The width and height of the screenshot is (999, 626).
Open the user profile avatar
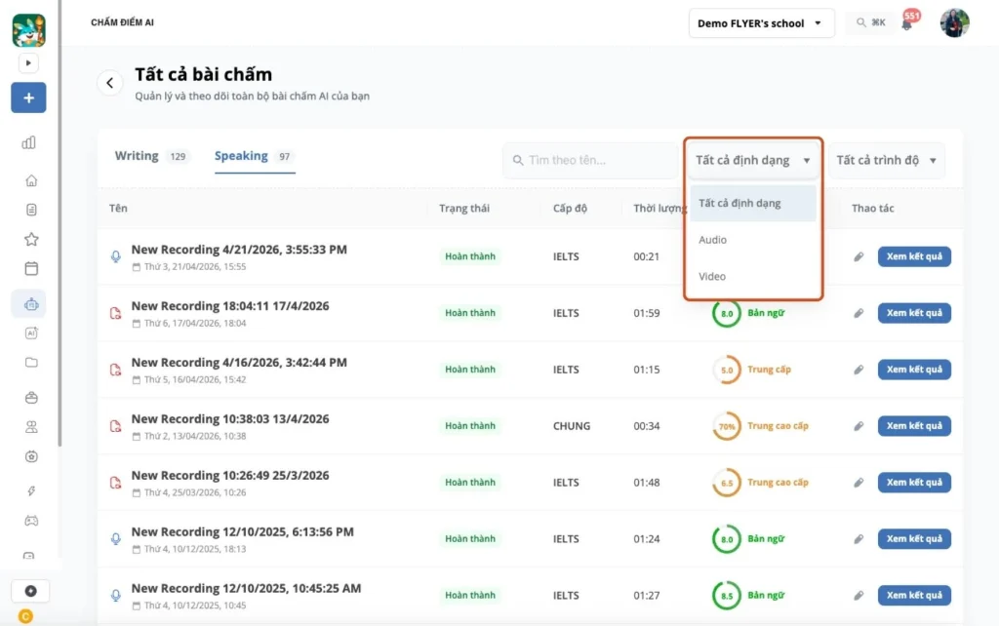[954, 23]
